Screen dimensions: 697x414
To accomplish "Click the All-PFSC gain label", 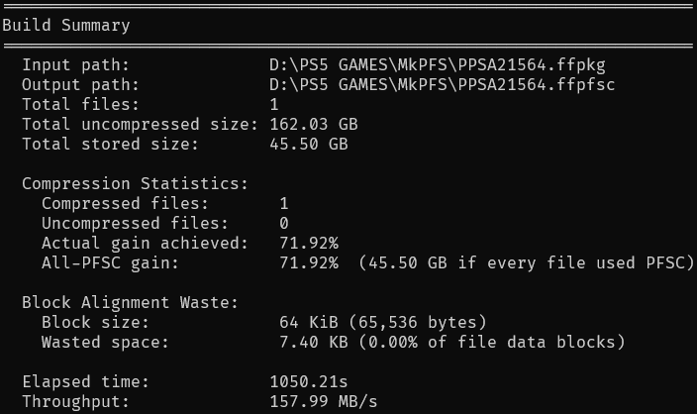I will click(110, 263).
